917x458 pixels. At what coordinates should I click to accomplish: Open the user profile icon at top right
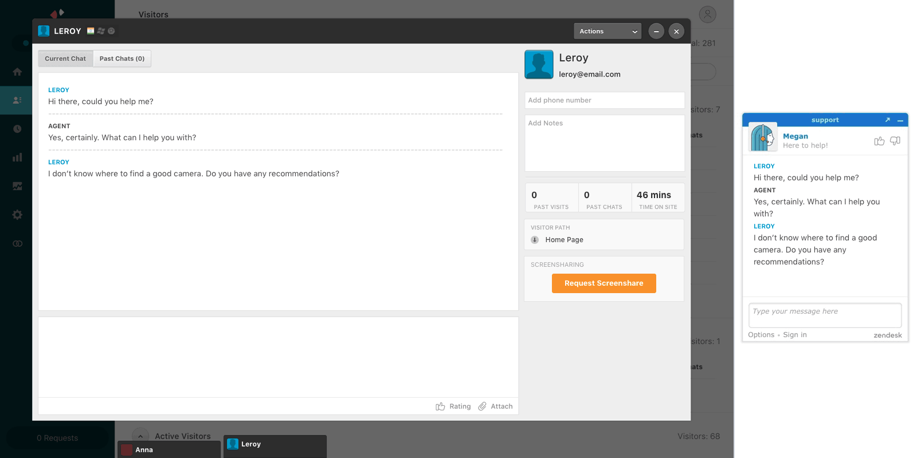click(x=707, y=14)
